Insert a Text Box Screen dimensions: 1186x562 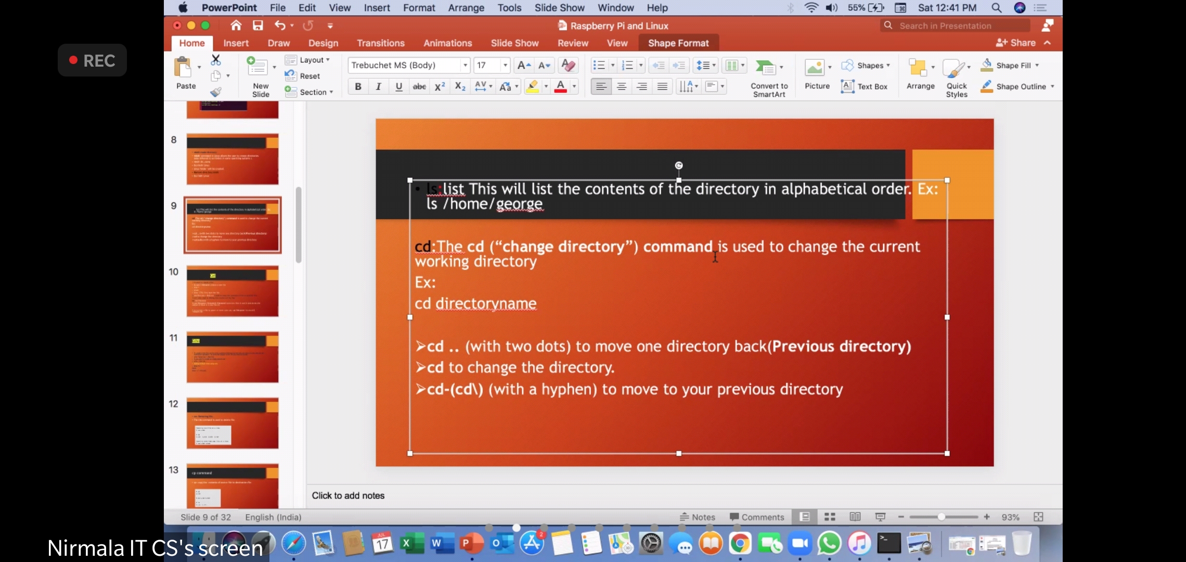(x=865, y=86)
